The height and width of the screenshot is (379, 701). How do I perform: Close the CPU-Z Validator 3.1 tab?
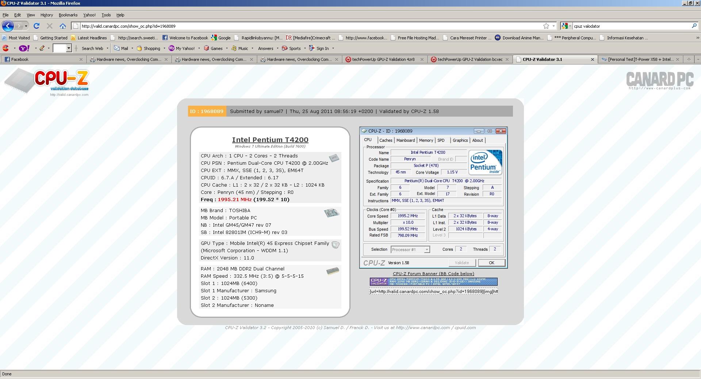click(x=592, y=59)
